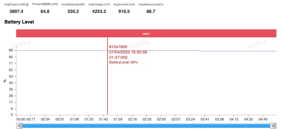
Task: Click the 01:08 tick on time axis
Action: click(x=74, y=119)
